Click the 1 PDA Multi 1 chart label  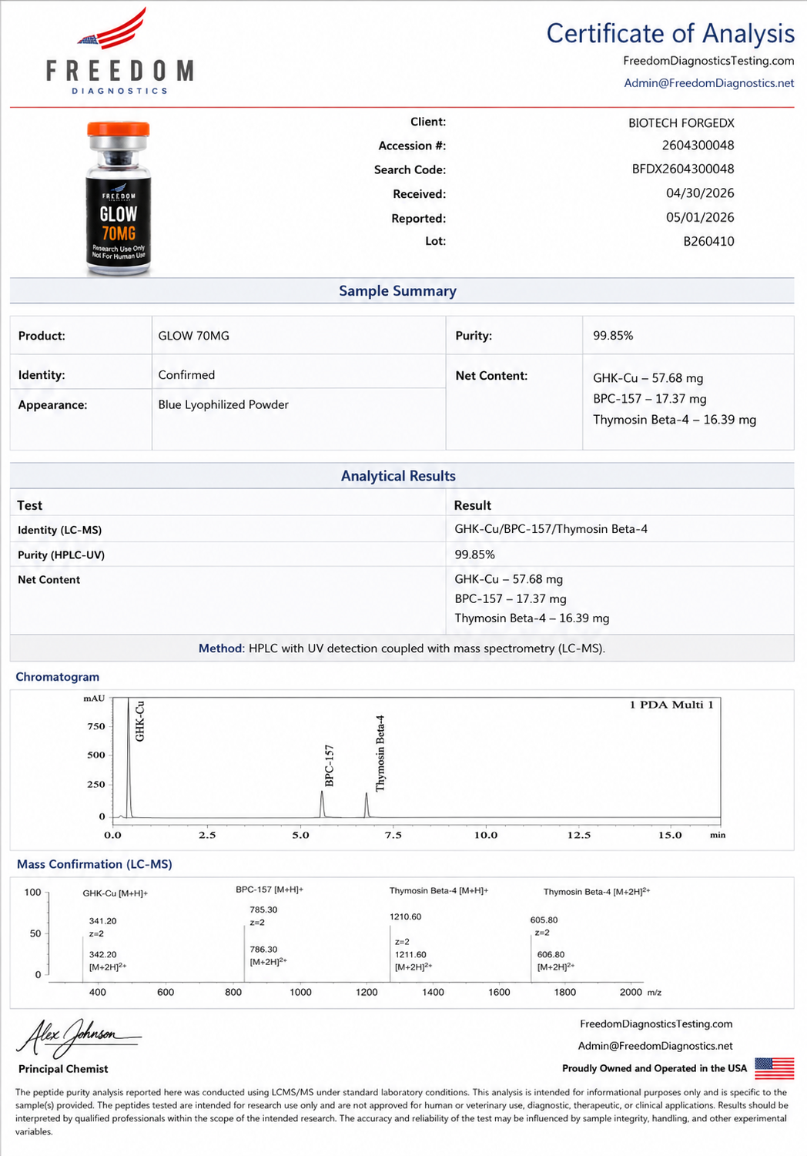point(671,705)
